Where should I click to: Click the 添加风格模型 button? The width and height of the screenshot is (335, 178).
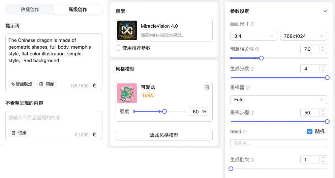coord(164,135)
